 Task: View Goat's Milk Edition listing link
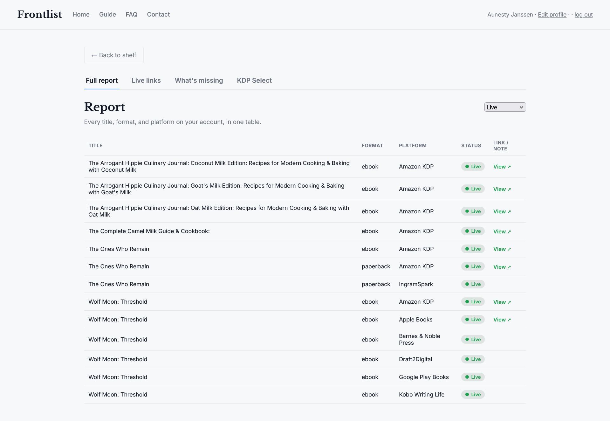(x=502, y=189)
